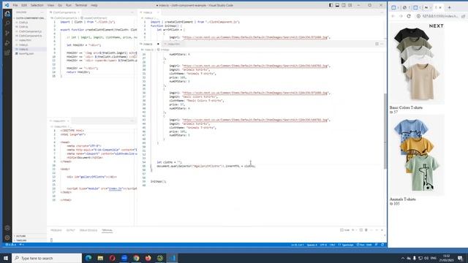Open Firefox from taskbar
Viewport: 468px width, 263px height.
148,258
